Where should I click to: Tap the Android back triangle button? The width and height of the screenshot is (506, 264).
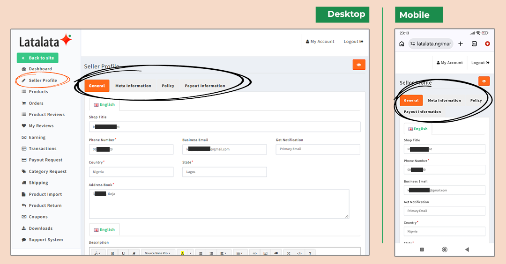click(467, 249)
